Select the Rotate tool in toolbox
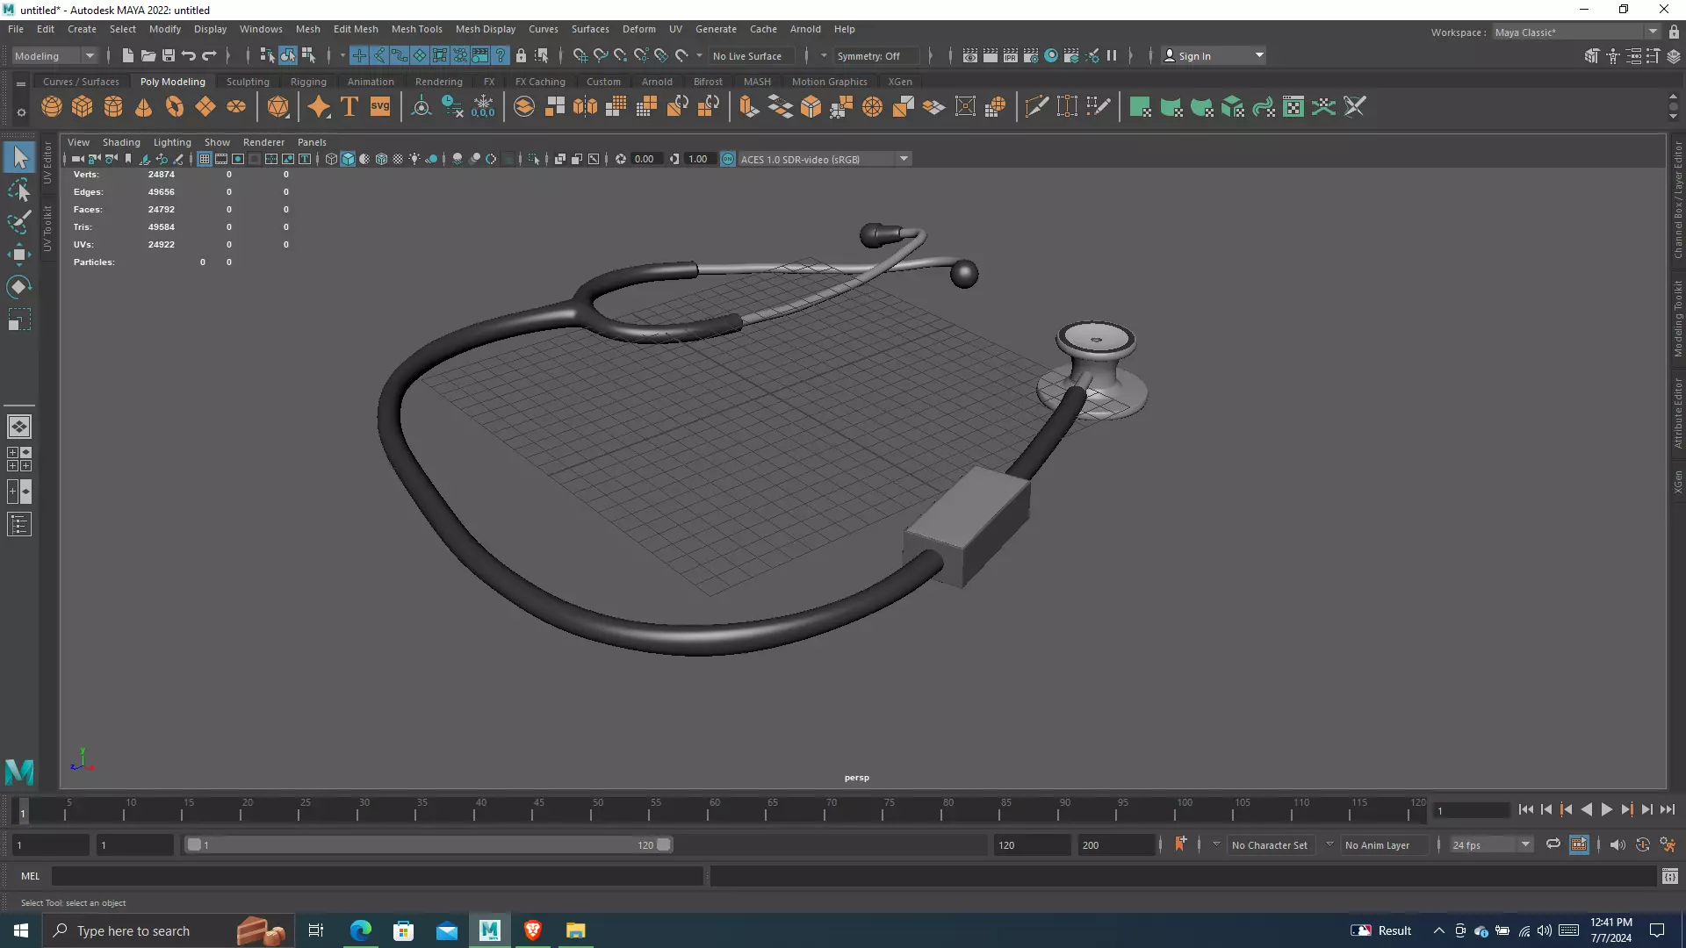This screenshot has height=948, width=1686. click(x=18, y=287)
